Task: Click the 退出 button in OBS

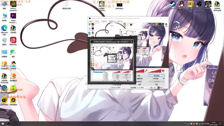Action: 157,85
